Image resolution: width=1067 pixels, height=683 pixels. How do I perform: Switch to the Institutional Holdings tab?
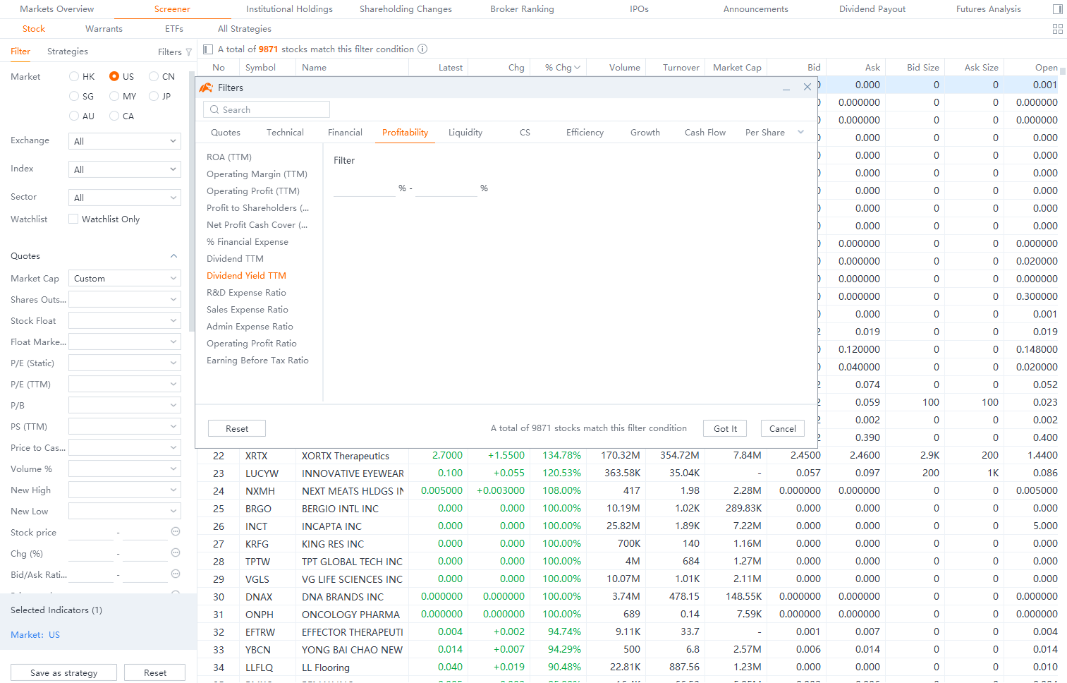289,9
